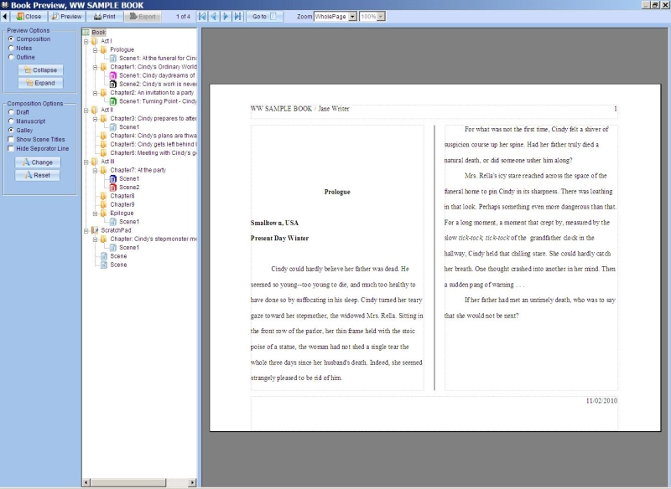
Task: Click the Collapse button
Action: click(40, 70)
